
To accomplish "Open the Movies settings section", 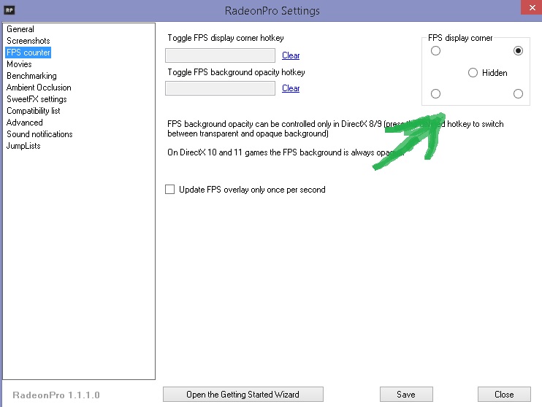I will pos(19,64).
